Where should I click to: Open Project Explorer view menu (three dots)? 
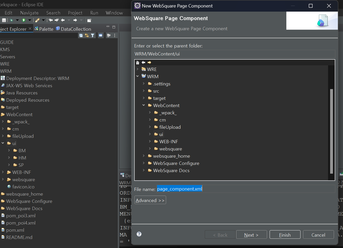(x=115, y=36)
